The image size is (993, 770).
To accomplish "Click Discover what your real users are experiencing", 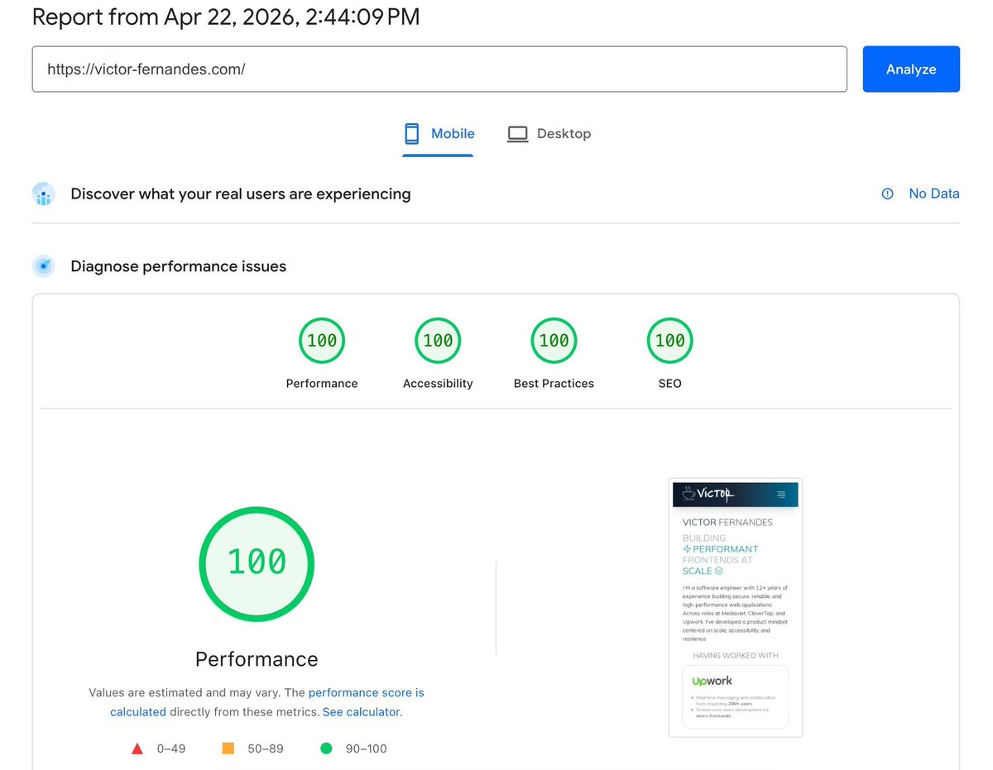I will pyautogui.click(x=241, y=194).
